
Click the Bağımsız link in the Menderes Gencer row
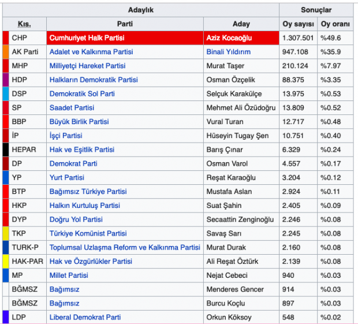65,289
